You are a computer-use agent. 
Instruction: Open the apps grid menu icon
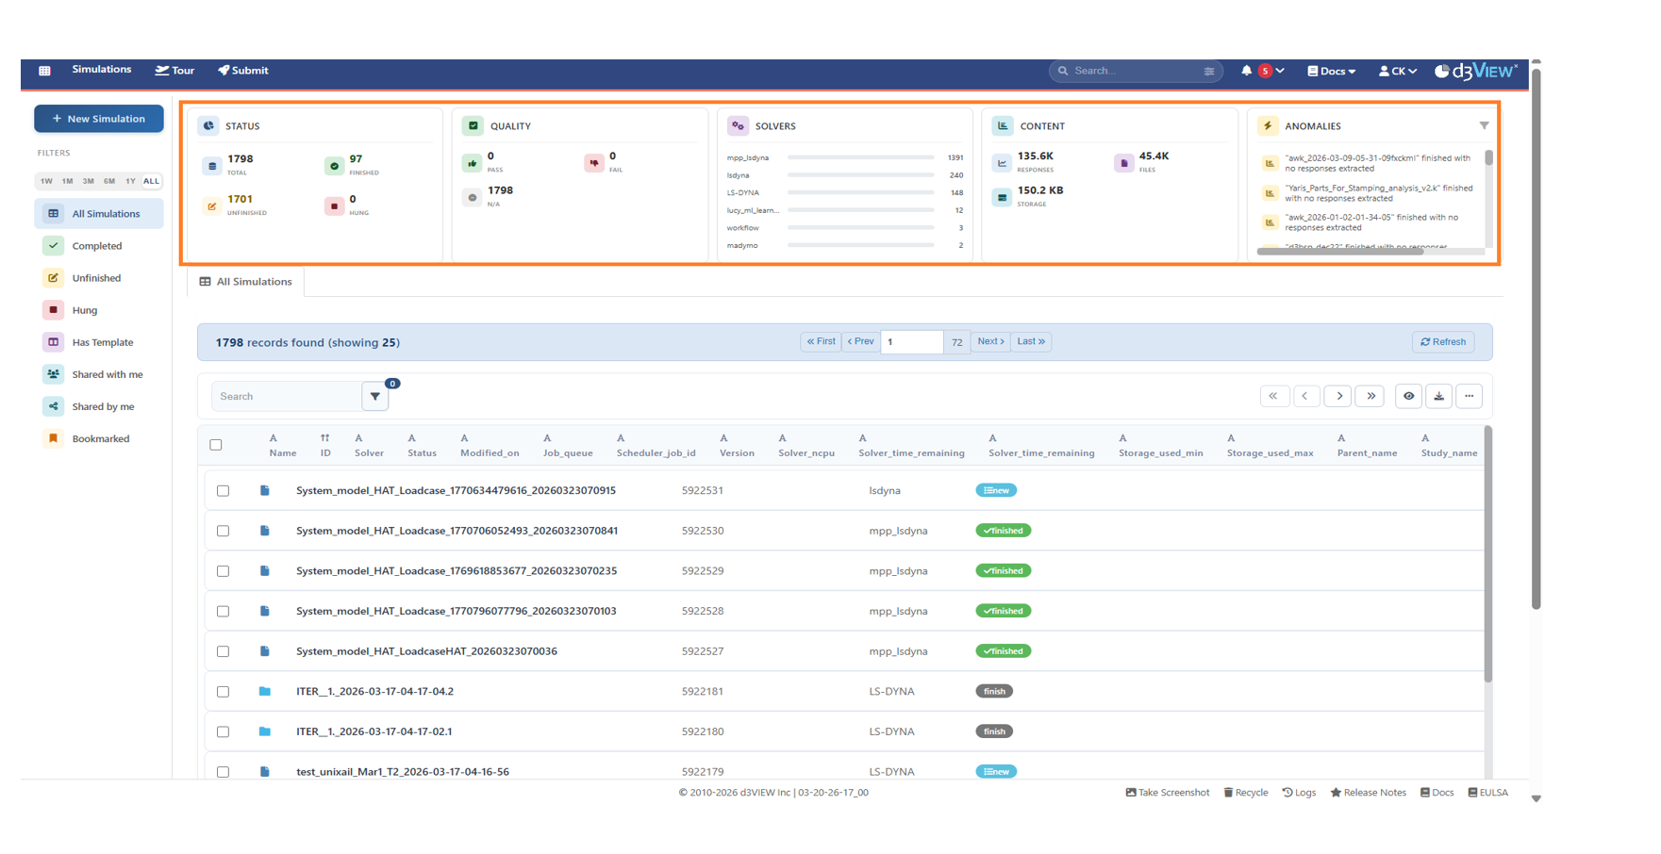[44, 71]
